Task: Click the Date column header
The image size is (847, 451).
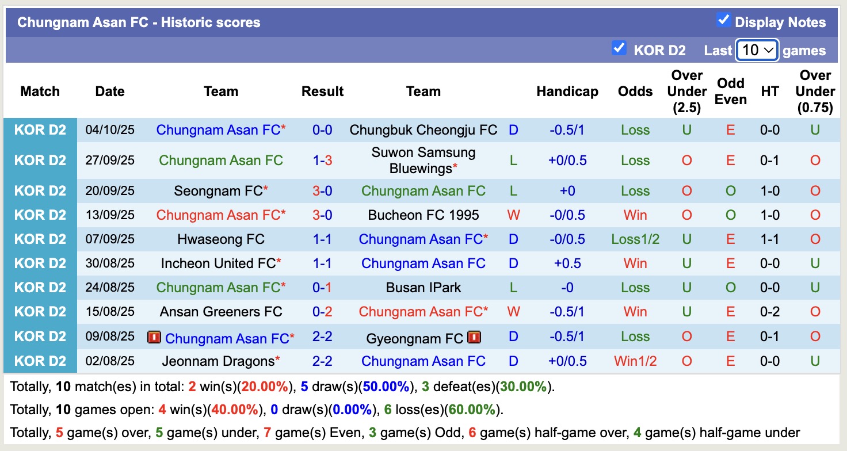Action: 109,91
